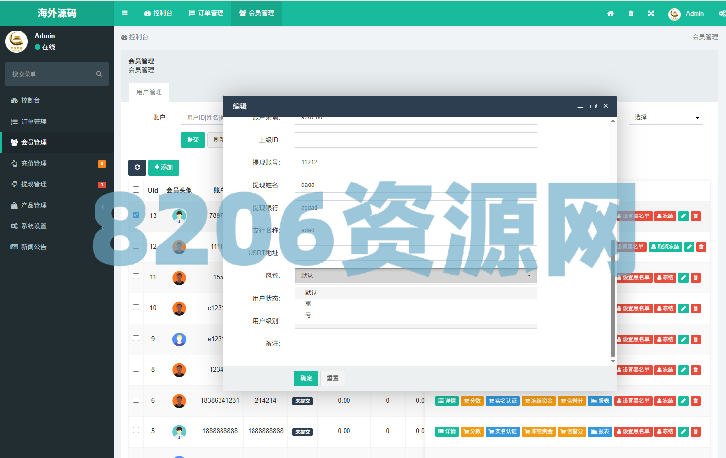Click the hamburger menu toggle icon
Screen dimensions: 726x458
(125, 13)
